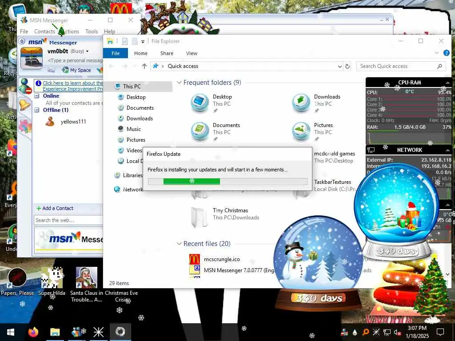Click the MSN collapse header round button
Screen dimensions: 455x341
[22, 41]
